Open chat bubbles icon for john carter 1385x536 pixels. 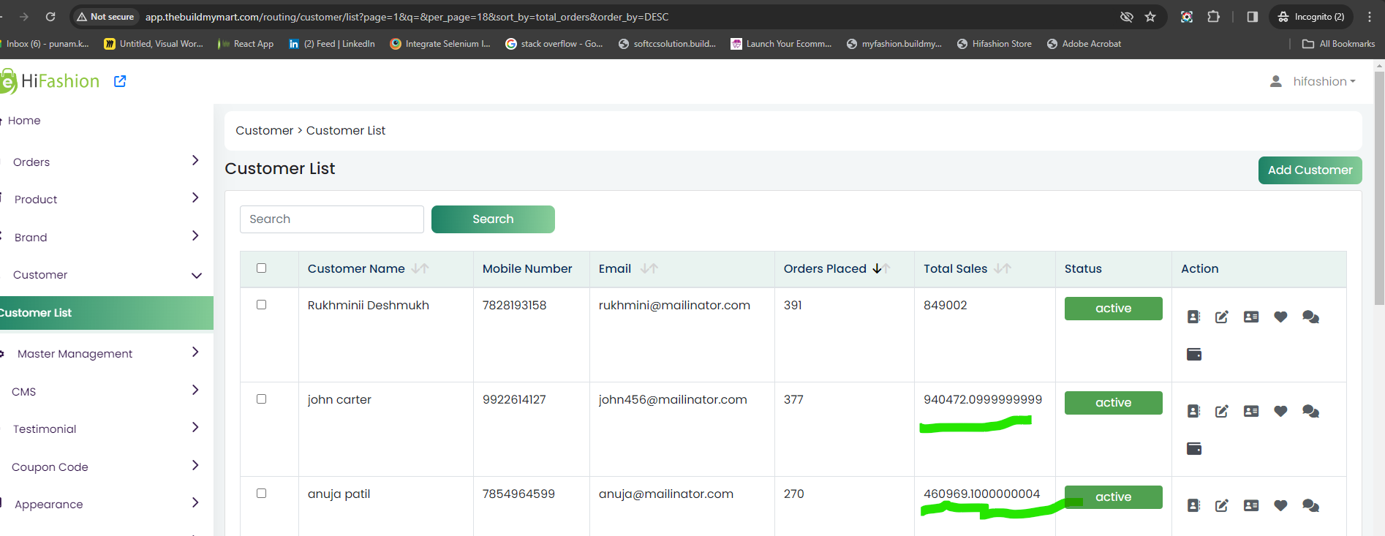point(1310,411)
